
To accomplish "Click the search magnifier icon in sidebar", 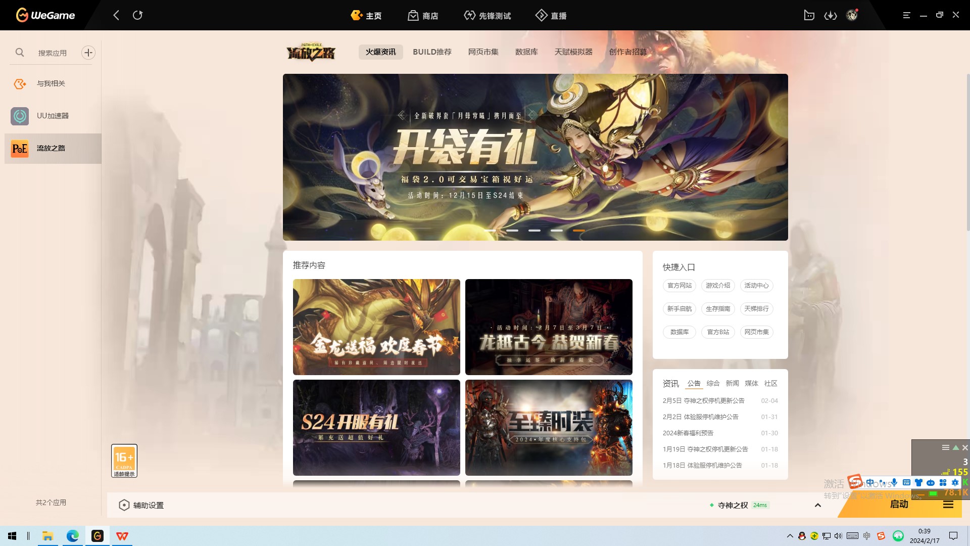I will pyautogui.click(x=20, y=52).
